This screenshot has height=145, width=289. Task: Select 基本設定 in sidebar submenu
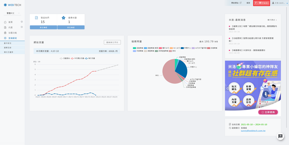pyautogui.click(x=8, y=43)
